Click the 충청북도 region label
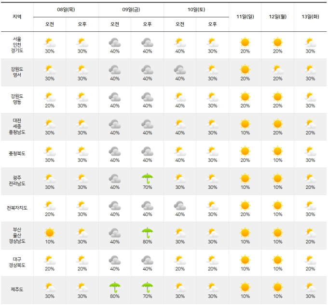 coord(17,154)
